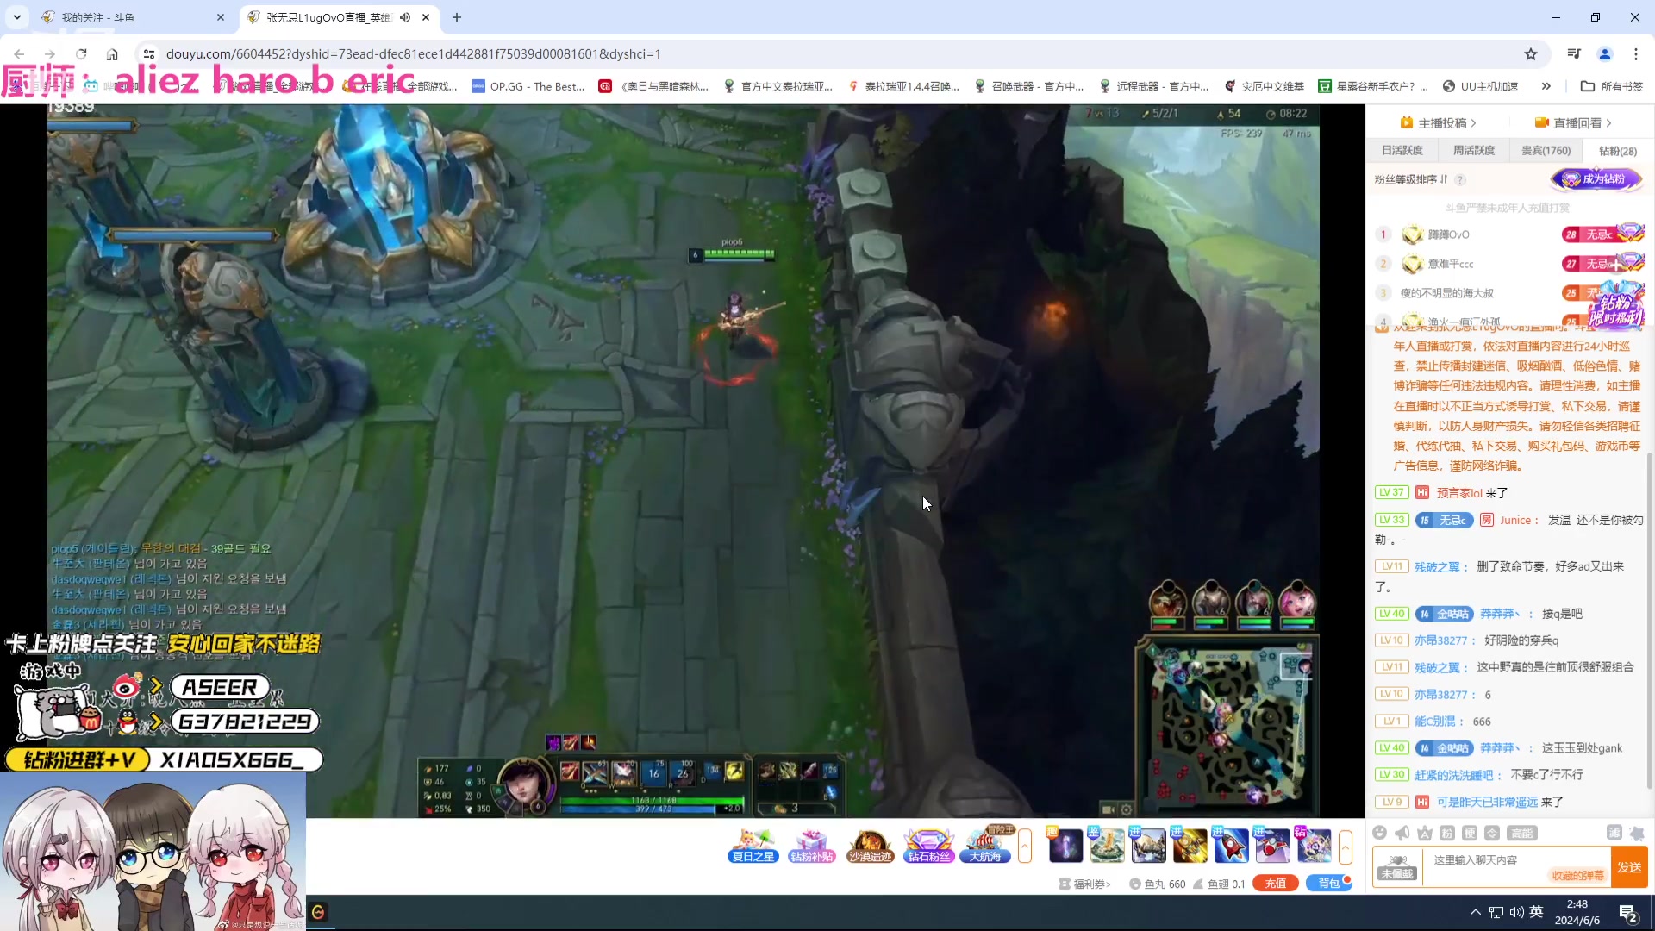Click the 发送 send button
1655x931 pixels.
click(1629, 867)
